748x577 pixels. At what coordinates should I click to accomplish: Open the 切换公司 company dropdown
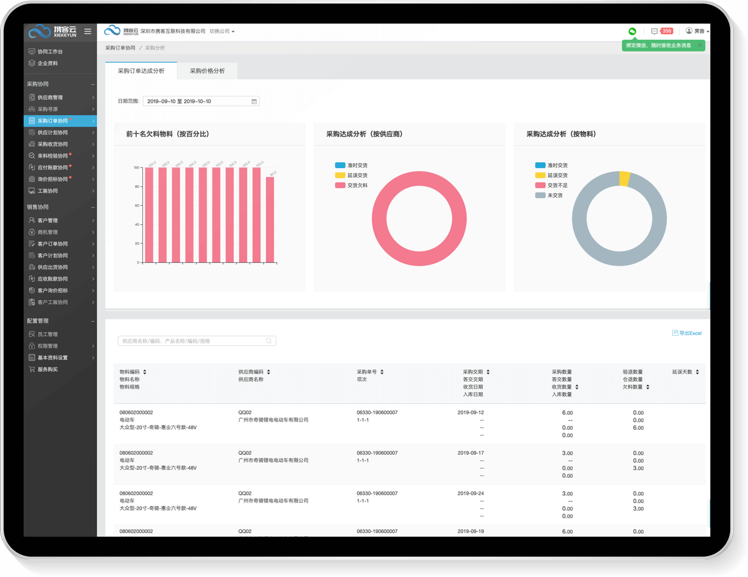click(222, 32)
